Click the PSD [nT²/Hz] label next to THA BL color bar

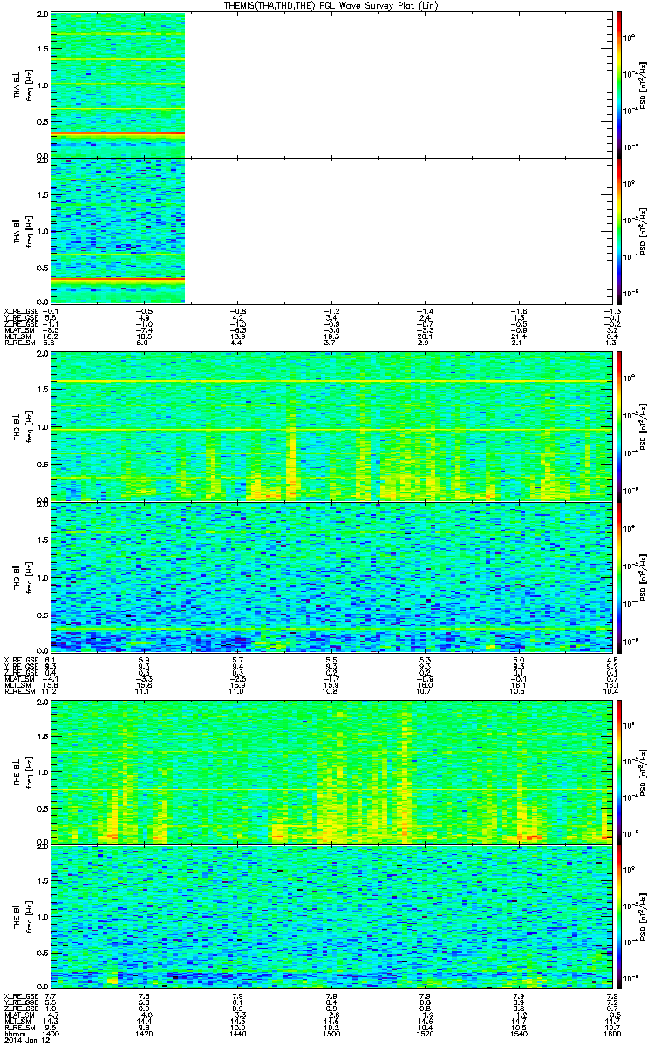pyautogui.click(x=643, y=85)
